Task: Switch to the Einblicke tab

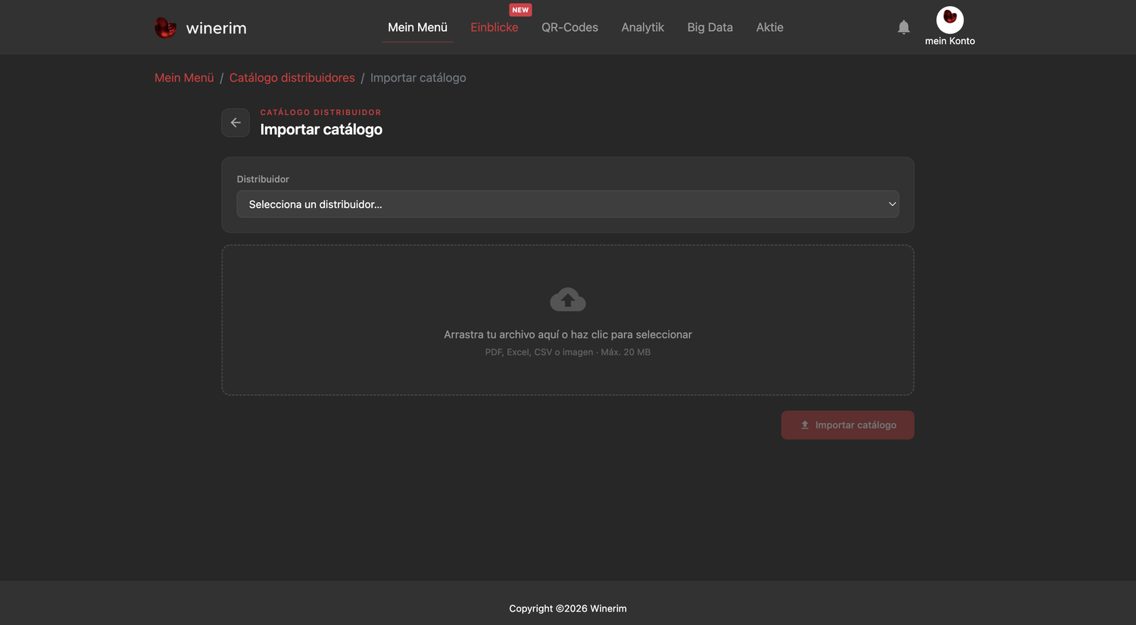Action: click(495, 27)
